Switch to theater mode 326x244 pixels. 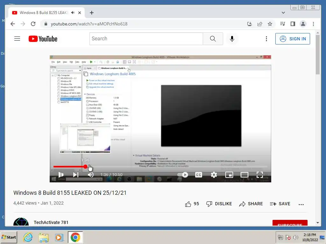pos(244,175)
